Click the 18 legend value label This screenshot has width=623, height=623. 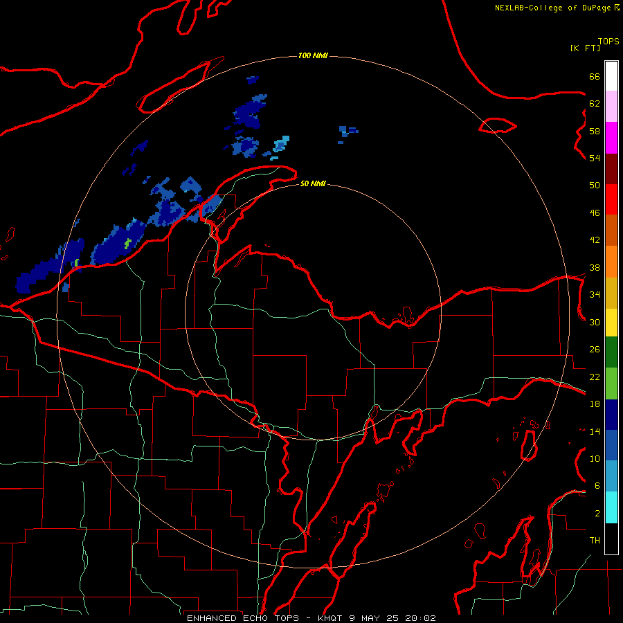[x=595, y=404]
